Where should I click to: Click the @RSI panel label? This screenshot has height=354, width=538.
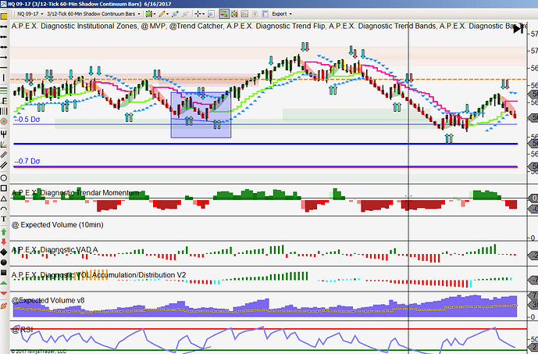click(22, 330)
